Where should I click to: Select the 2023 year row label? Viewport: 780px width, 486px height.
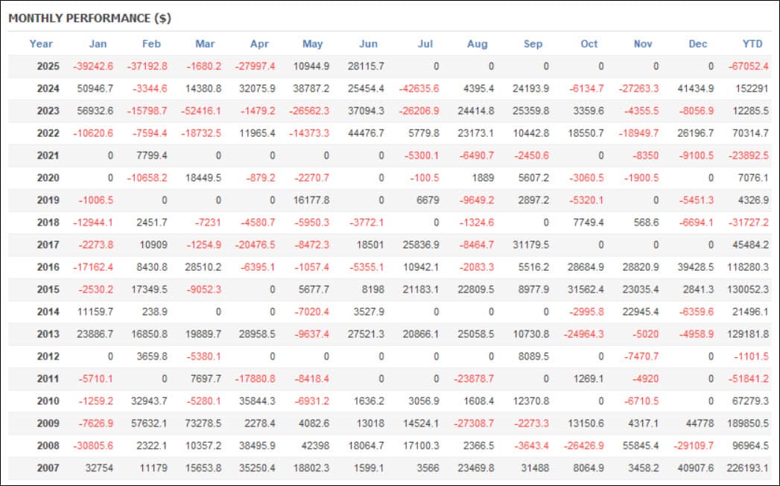48,111
